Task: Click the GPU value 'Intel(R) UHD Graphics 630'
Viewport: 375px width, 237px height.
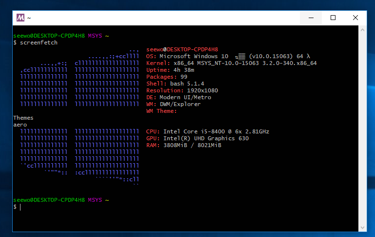Action: [206, 138]
